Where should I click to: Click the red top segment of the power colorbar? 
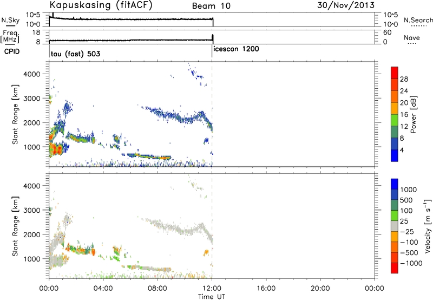click(395, 73)
